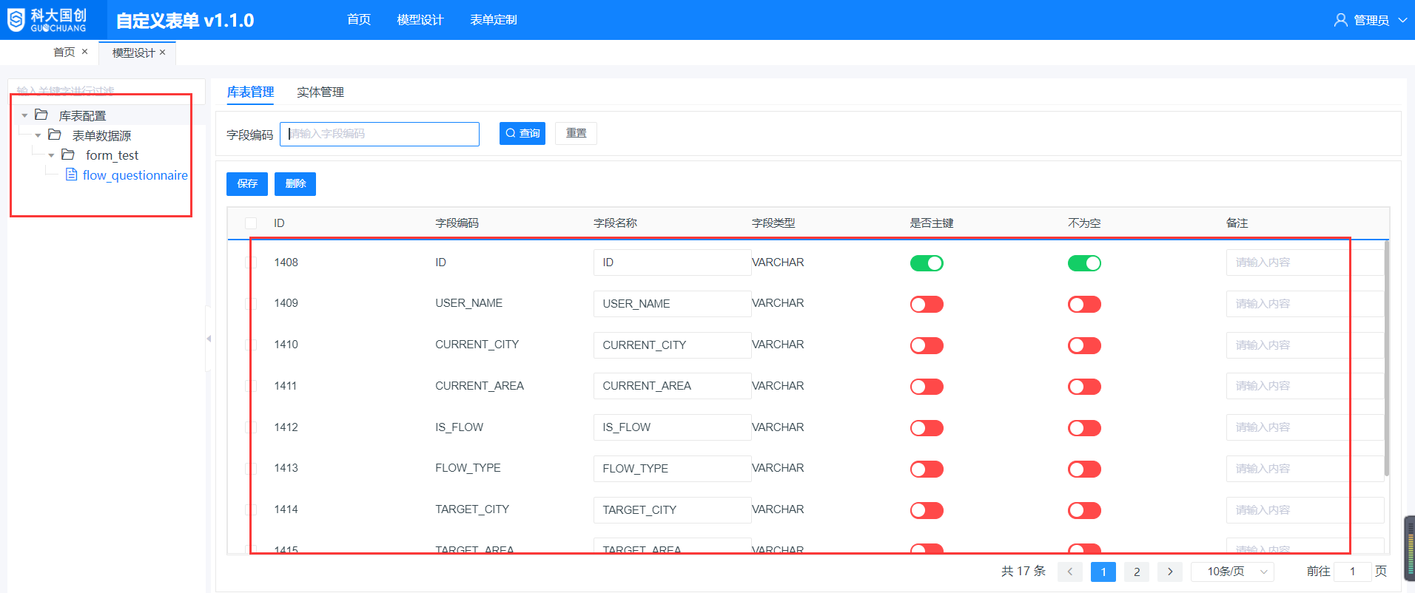Click the 前往 page number input

pos(1353,572)
